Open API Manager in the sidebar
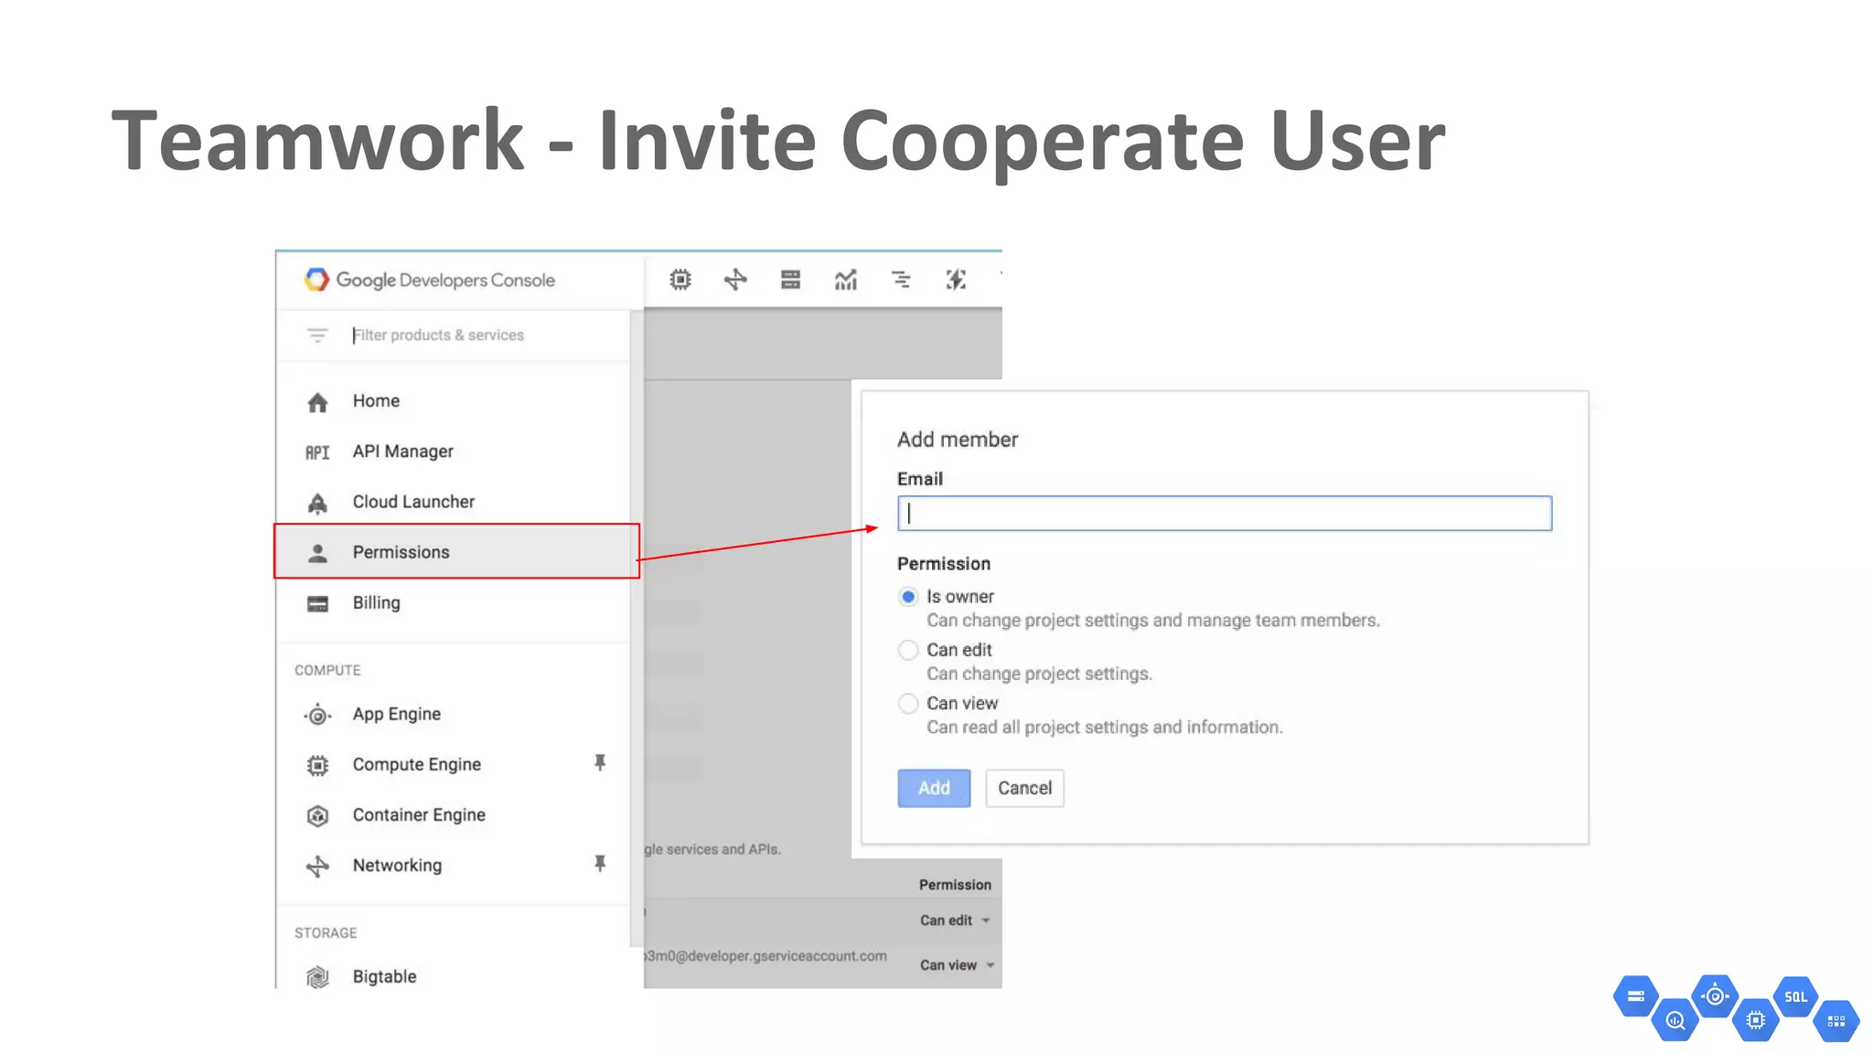This screenshot has width=1873, height=1053. [402, 452]
